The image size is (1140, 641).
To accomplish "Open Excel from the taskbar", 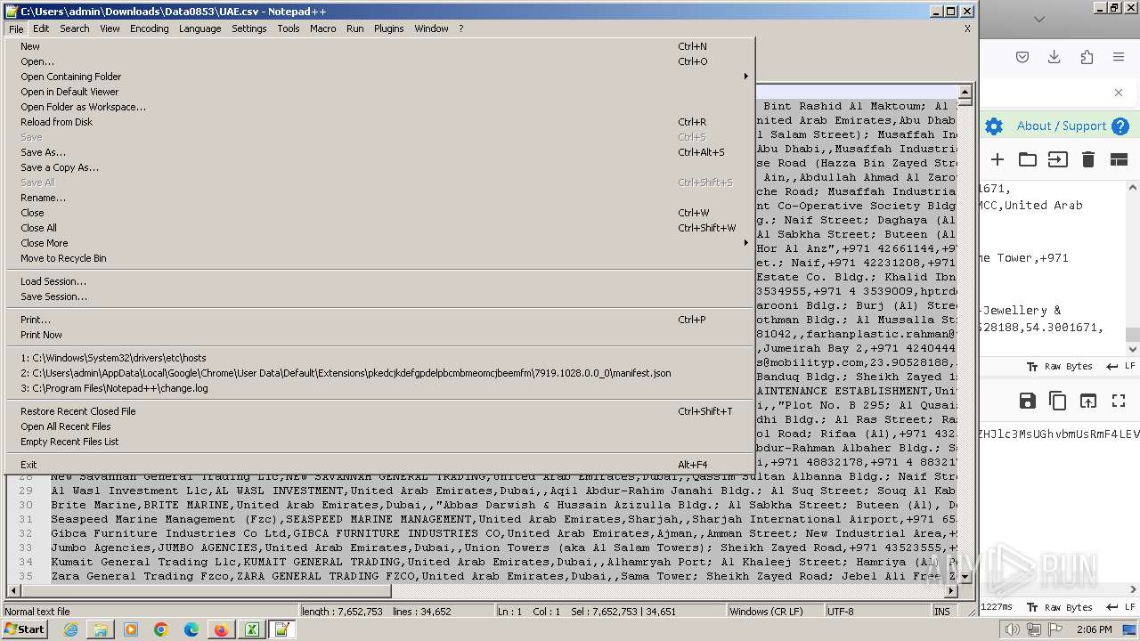I will pos(252,629).
